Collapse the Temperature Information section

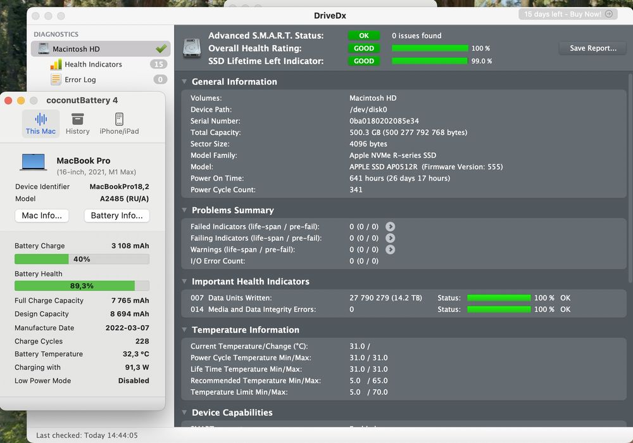tap(184, 330)
